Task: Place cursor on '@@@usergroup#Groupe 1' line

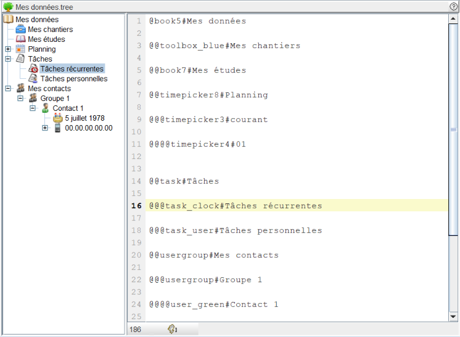Action: 206,279
